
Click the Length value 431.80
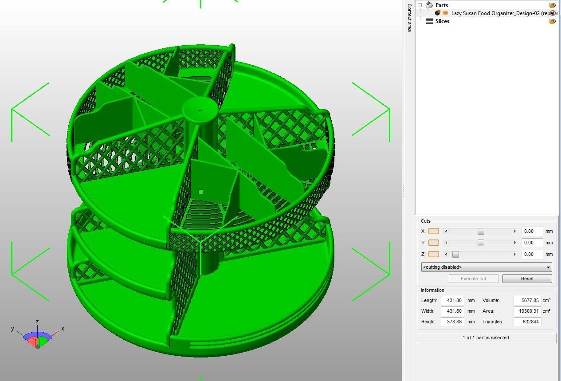click(452, 300)
